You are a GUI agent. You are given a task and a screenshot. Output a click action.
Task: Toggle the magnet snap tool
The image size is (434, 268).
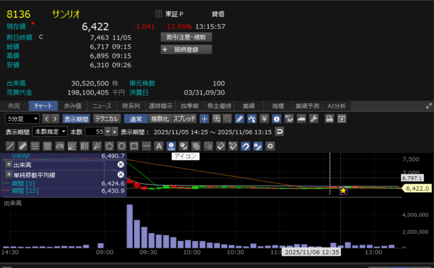pos(245,146)
